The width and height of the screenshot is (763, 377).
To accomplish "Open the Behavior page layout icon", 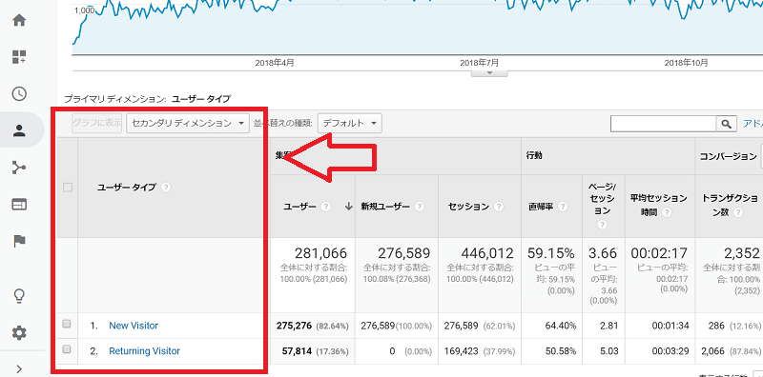I will [19, 205].
